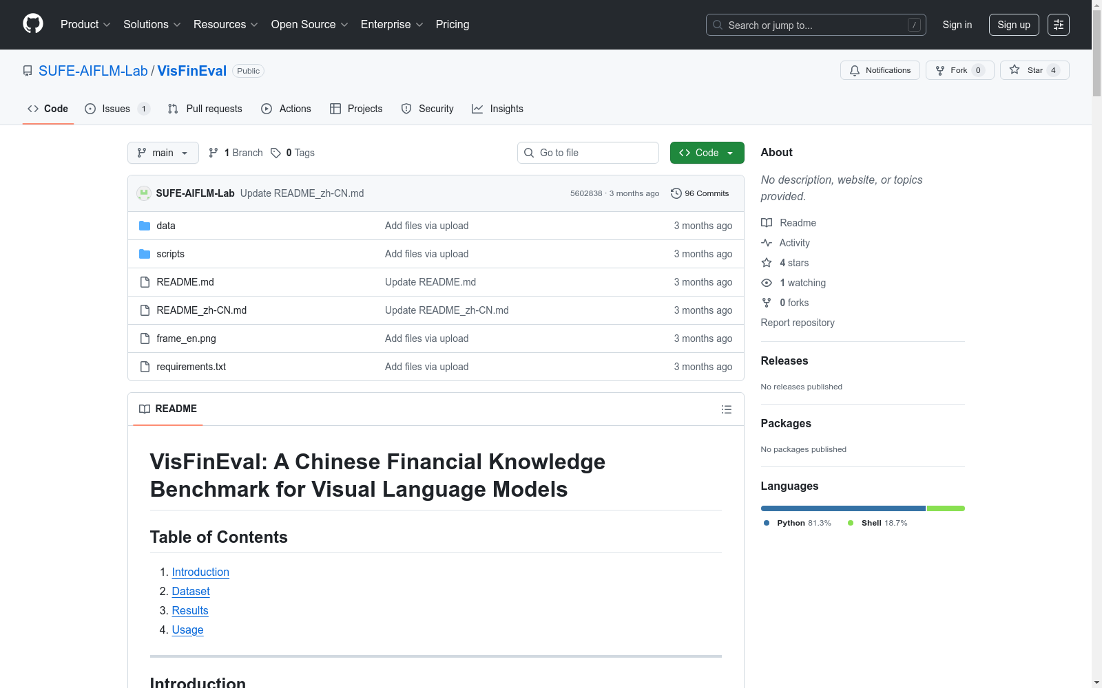The width and height of the screenshot is (1102, 688).
Task: Open the main branch selector dropdown
Action: pyautogui.click(x=163, y=153)
